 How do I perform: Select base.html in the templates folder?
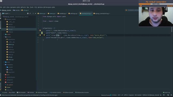click(x=10, y=72)
